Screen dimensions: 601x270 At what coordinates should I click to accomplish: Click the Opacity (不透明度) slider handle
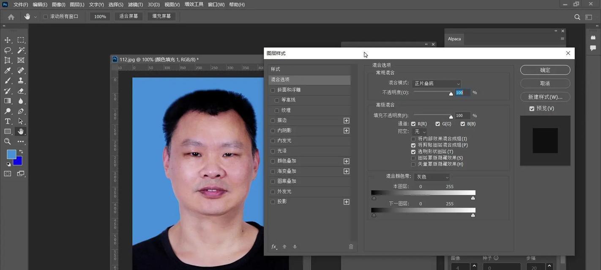(451, 94)
